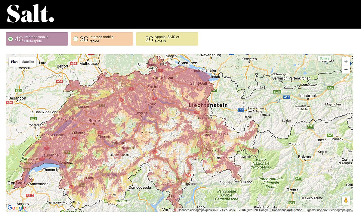Click the S16 road shield
Screen dimensions: 361x217
coord(241,110)
